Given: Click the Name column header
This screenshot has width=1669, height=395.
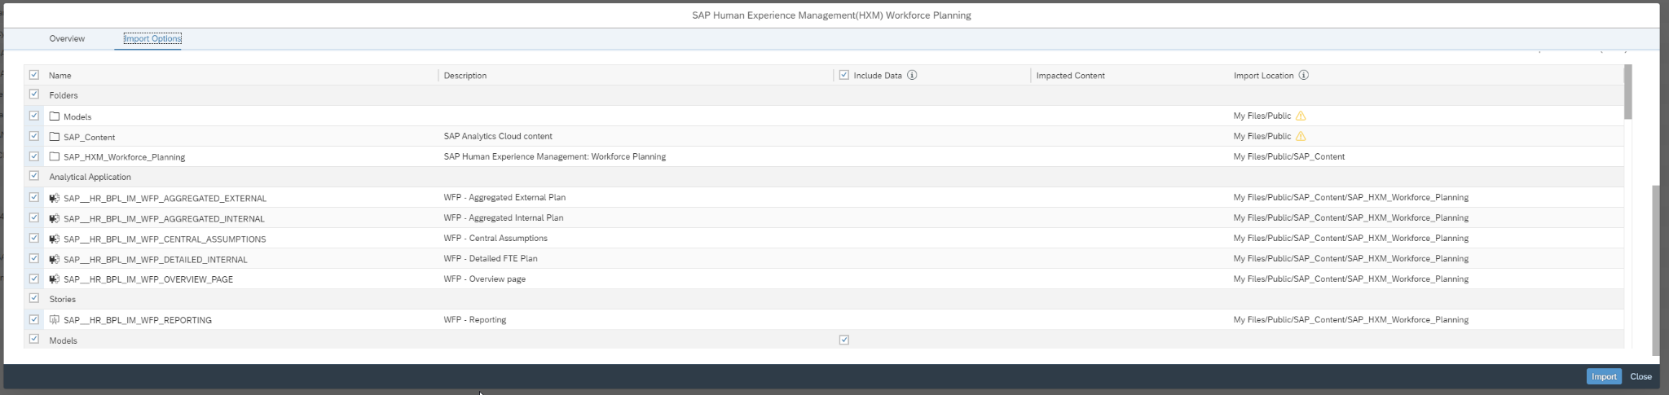Looking at the screenshot, I should (x=60, y=75).
